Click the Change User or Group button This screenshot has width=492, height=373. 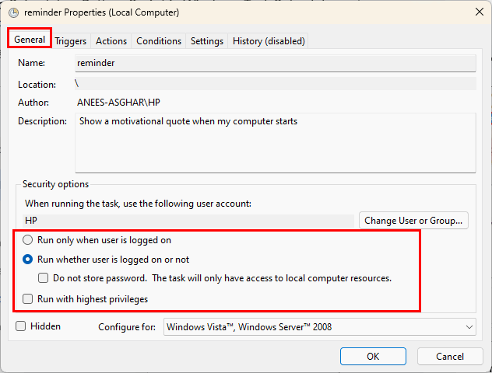[414, 221]
